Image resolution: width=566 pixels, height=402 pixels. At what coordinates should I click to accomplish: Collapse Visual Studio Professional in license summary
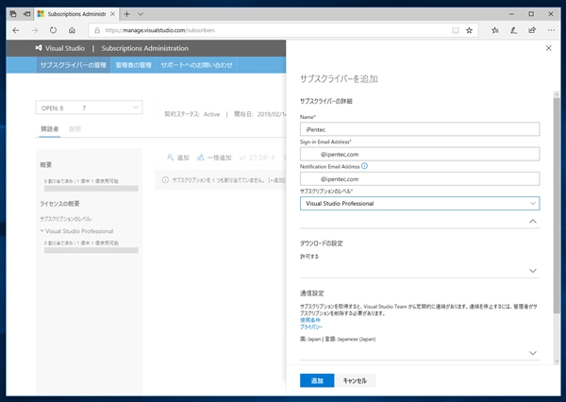pos(42,231)
